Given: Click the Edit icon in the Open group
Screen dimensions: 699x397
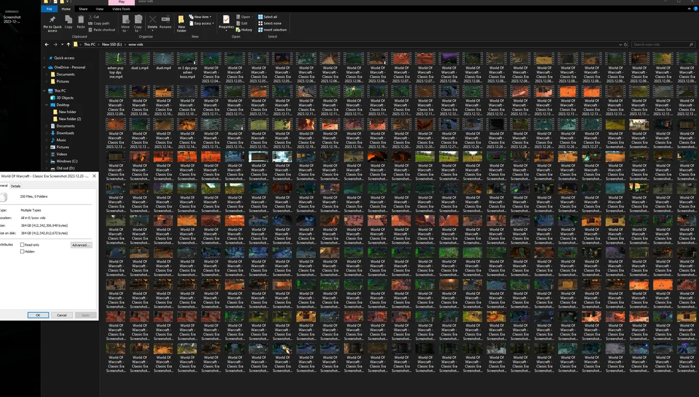Looking at the screenshot, I should point(244,23).
